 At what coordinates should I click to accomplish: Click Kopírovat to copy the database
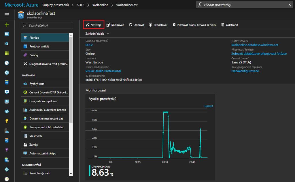(115, 25)
